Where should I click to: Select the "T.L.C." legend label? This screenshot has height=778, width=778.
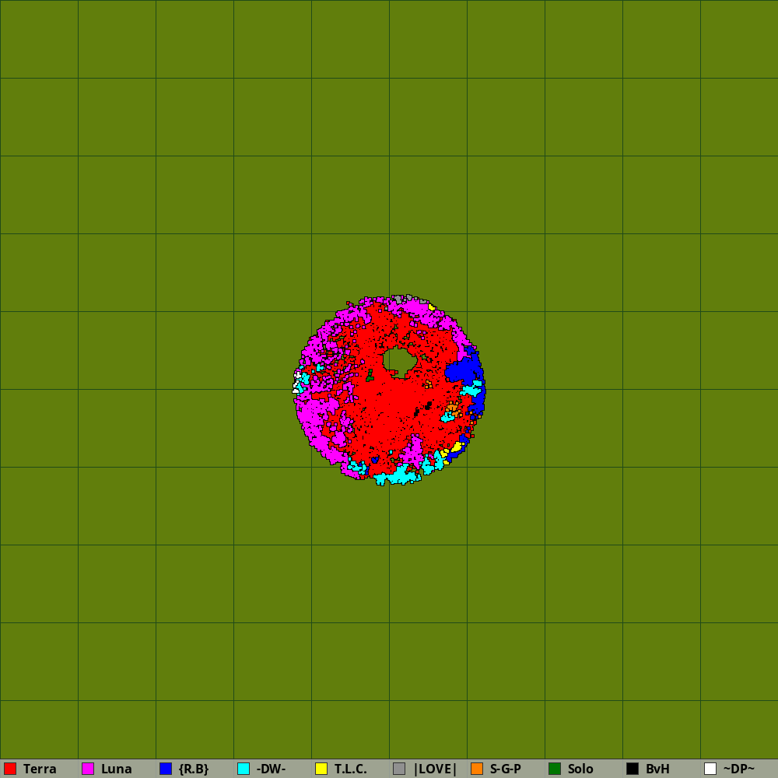tap(350, 769)
